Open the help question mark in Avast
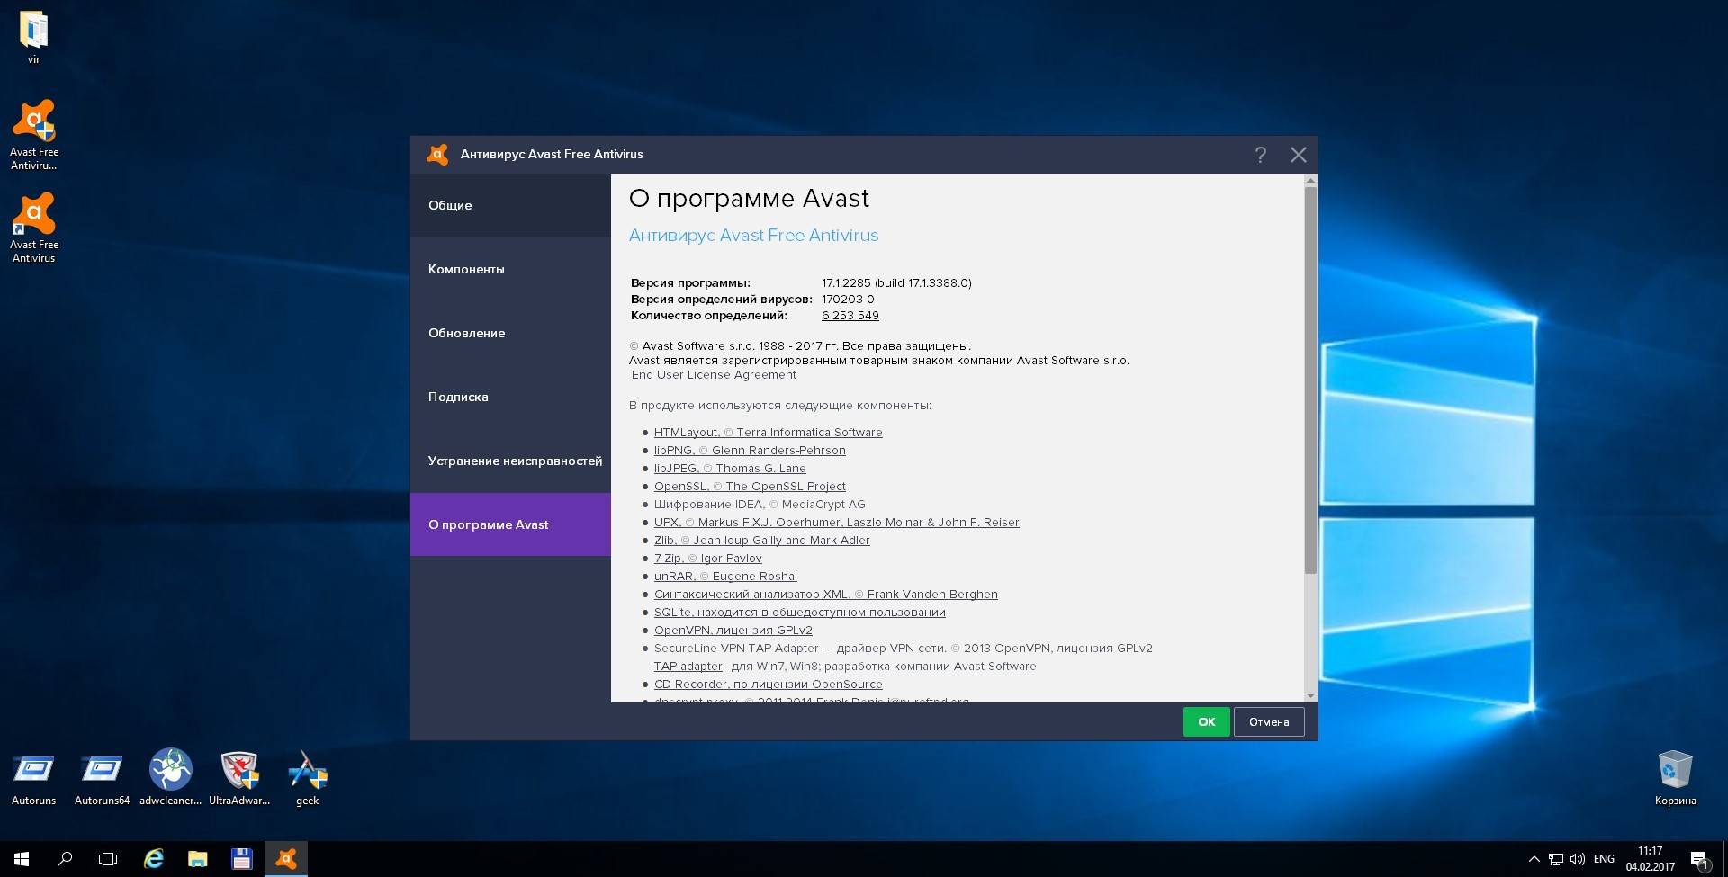Image resolution: width=1728 pixels, height=877 pixels. [x=1261, y=155]
